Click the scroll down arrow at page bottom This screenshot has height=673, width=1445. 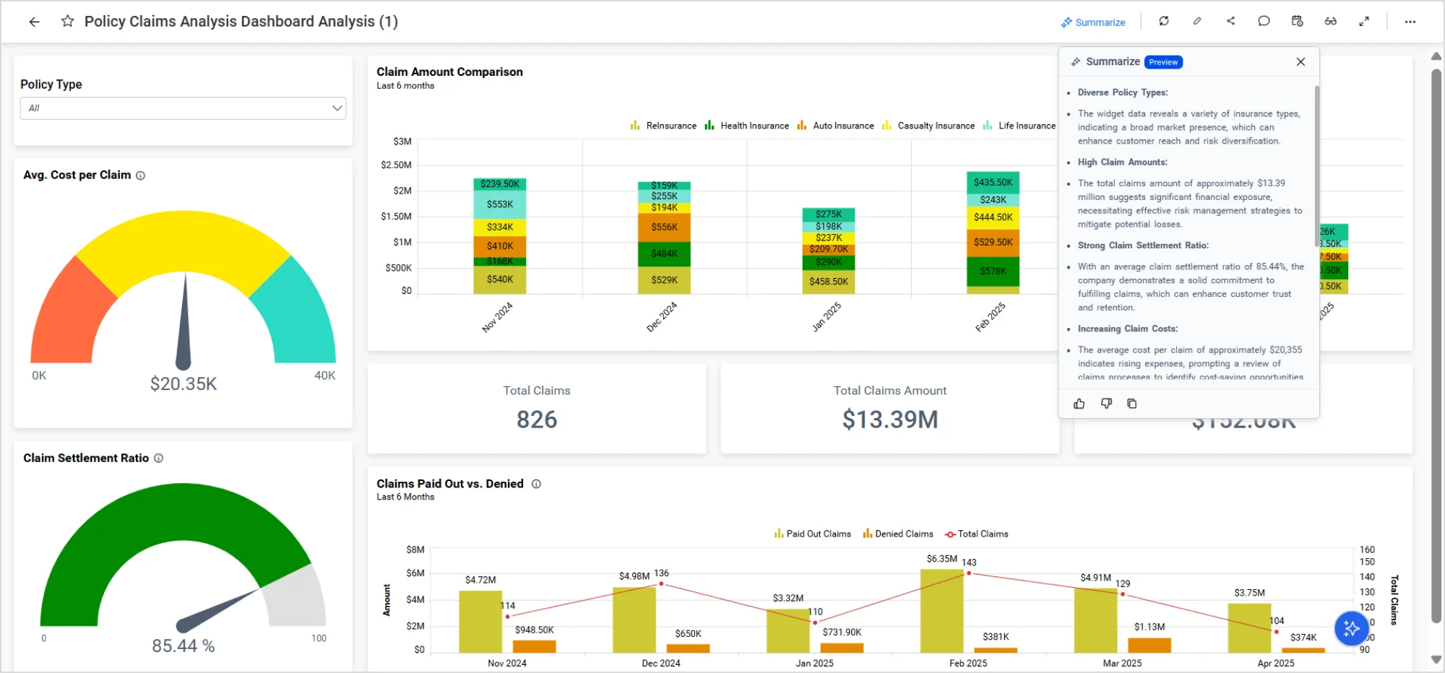click(x=1436, y=660)
